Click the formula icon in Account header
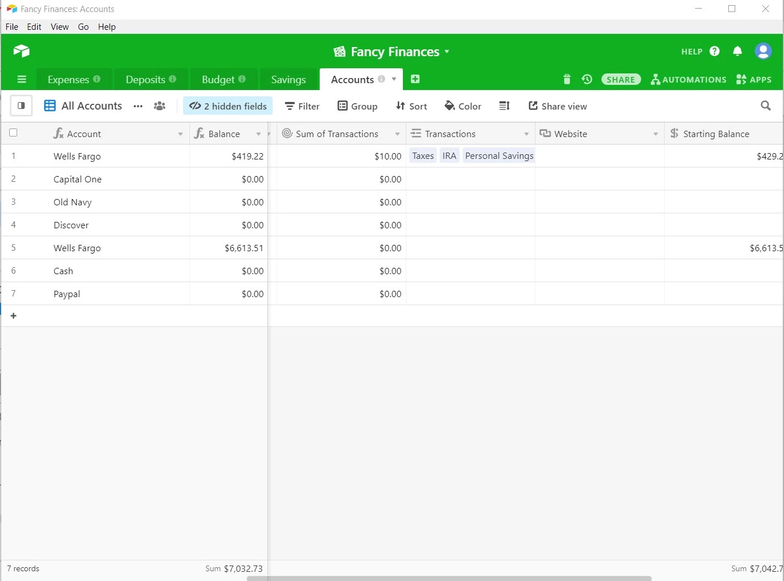The height and width of the screenshot is (581, 784). [x=58, y=134]
